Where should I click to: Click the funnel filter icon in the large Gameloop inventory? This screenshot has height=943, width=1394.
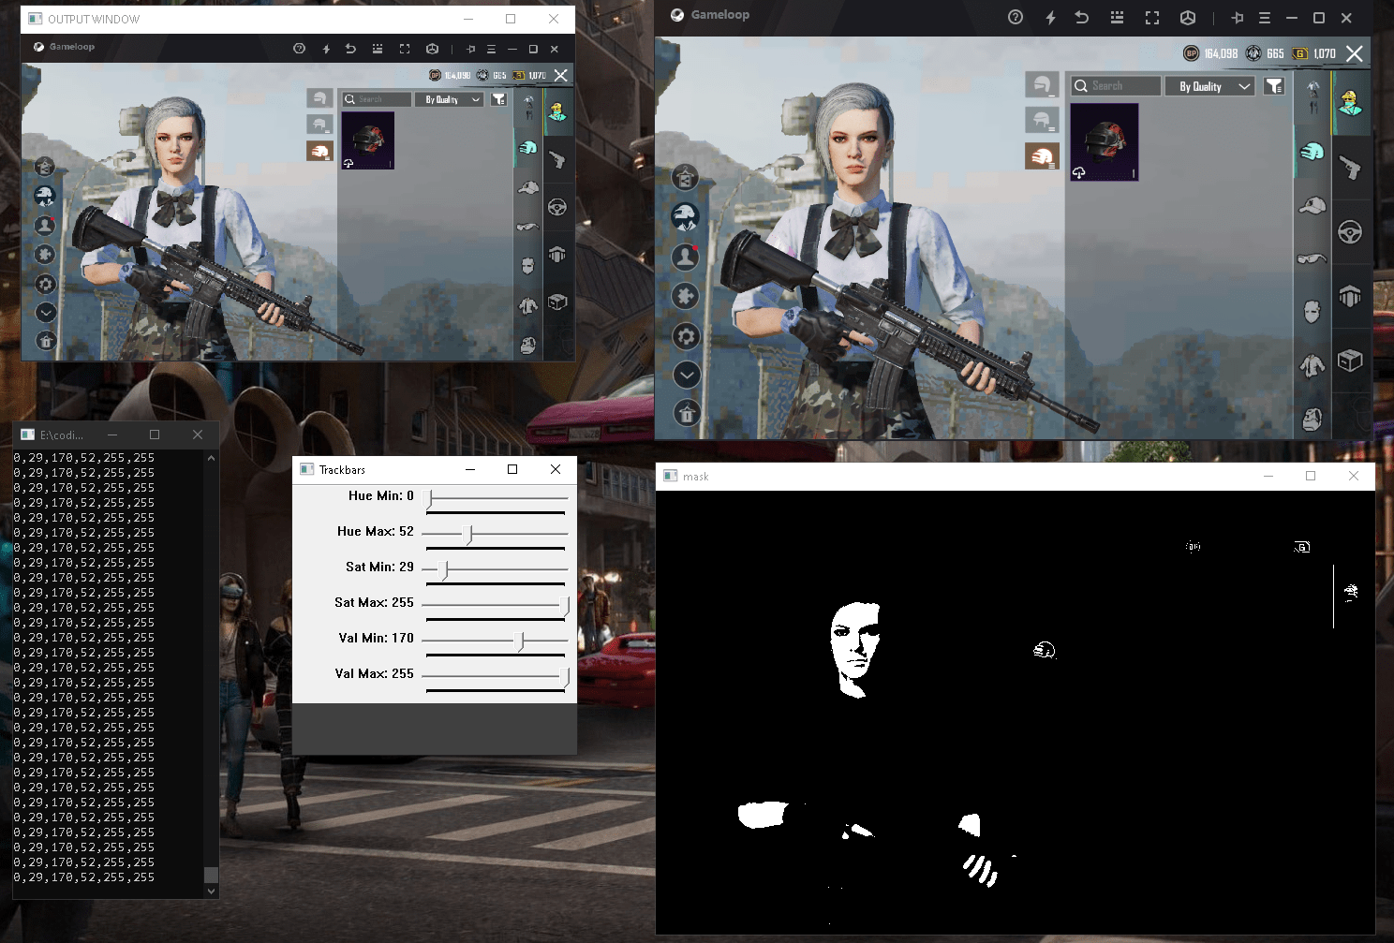pyautogui.click(x=1274, y=86)
